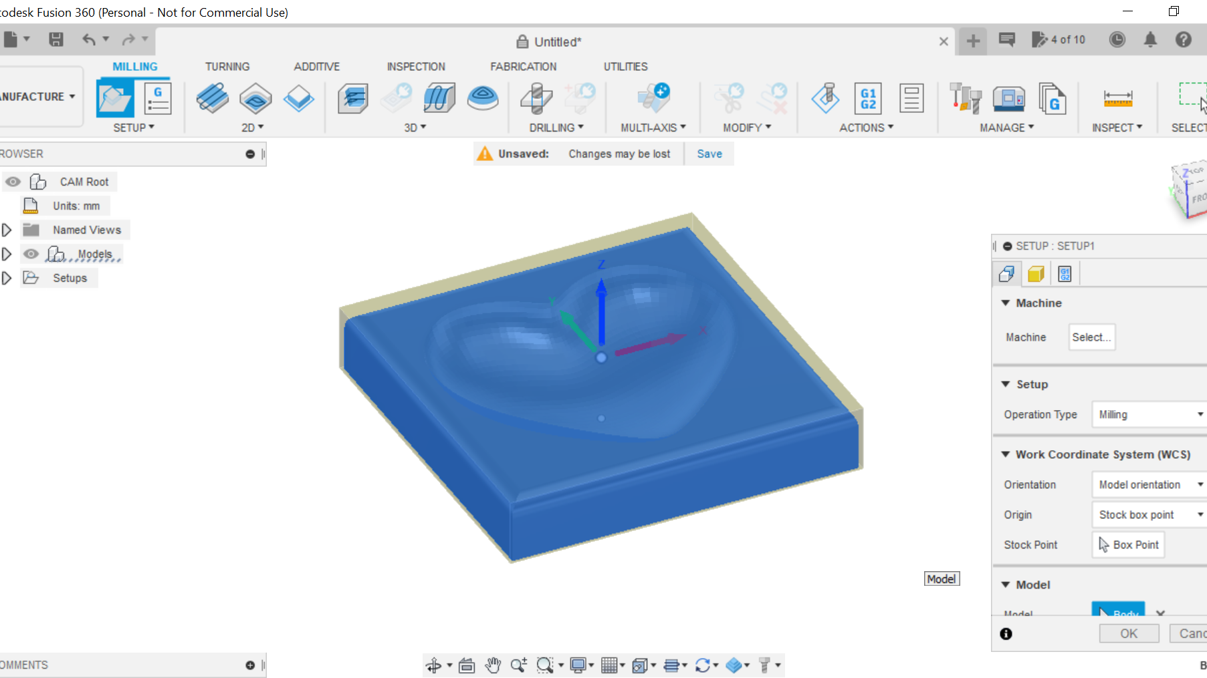The height and width of the screenshot is (678, 1207).
Task: Select the WCS origin point on model
Action: click(x=601, y=358)
